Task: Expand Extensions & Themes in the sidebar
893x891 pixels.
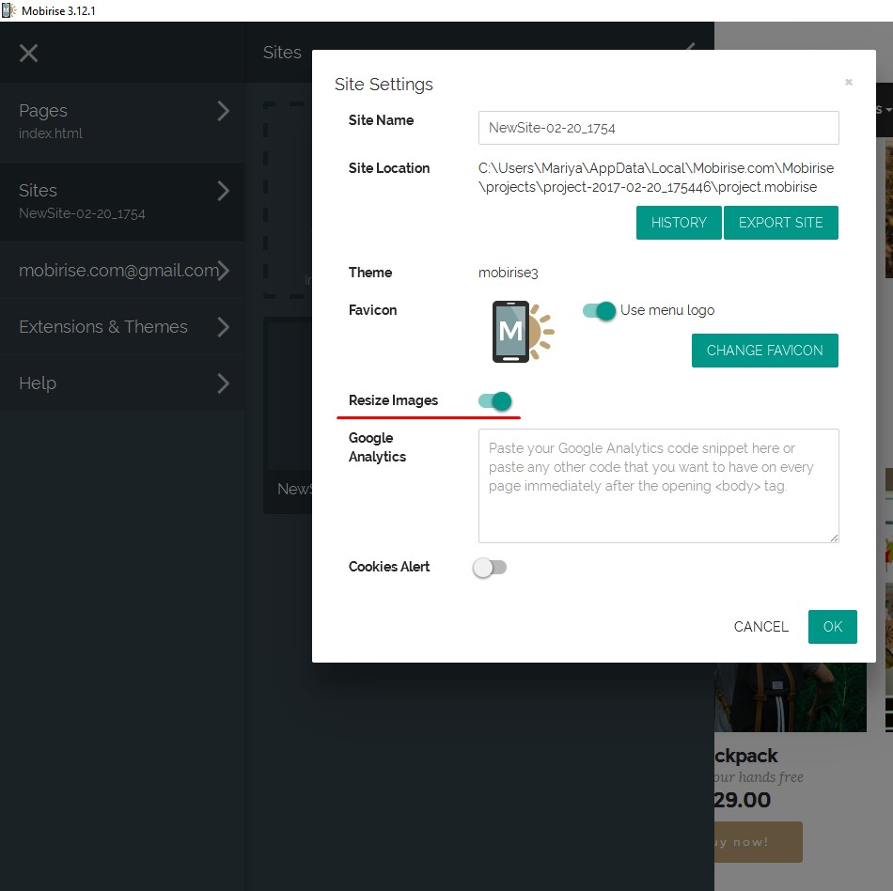Action: coord(223,327)
